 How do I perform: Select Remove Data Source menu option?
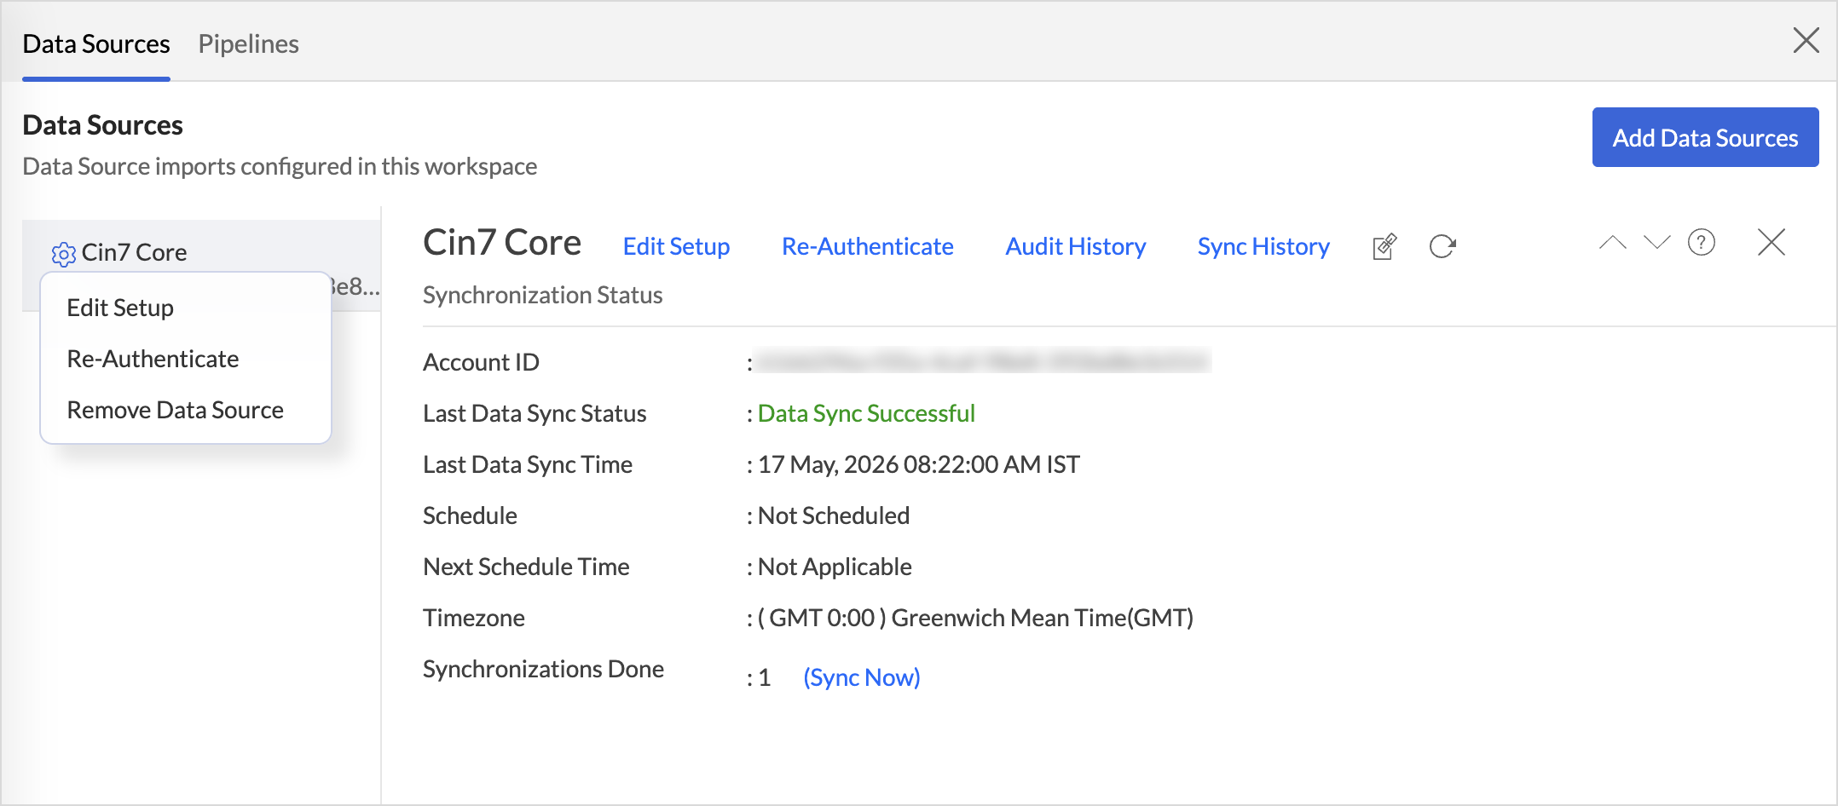175,410
